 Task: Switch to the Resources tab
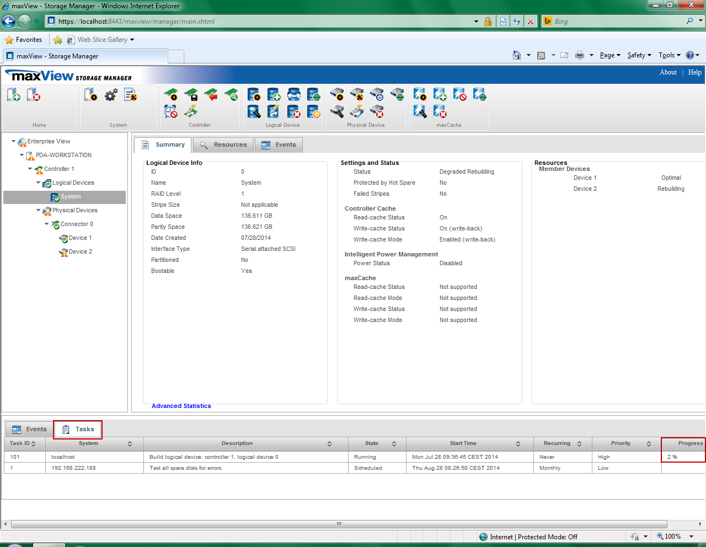224,145
